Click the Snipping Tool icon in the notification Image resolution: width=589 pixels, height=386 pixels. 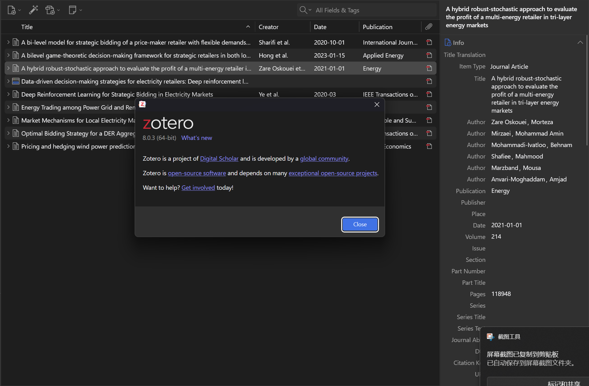tap(491, 336)
